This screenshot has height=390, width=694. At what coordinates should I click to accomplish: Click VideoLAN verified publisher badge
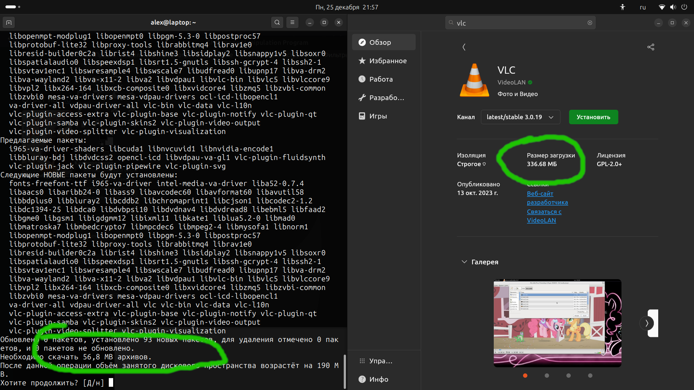[x=530, y=82]
